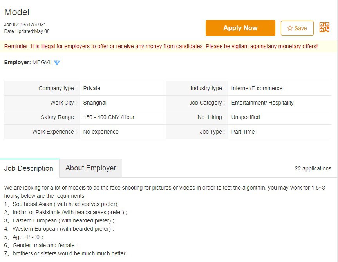Viewport: 338px width, 262px height.
Task: Click the Part Time job type value
Action: [243, 132]
